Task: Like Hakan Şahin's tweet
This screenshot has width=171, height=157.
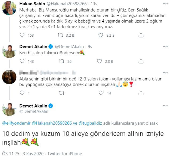Action: (101, 35)
